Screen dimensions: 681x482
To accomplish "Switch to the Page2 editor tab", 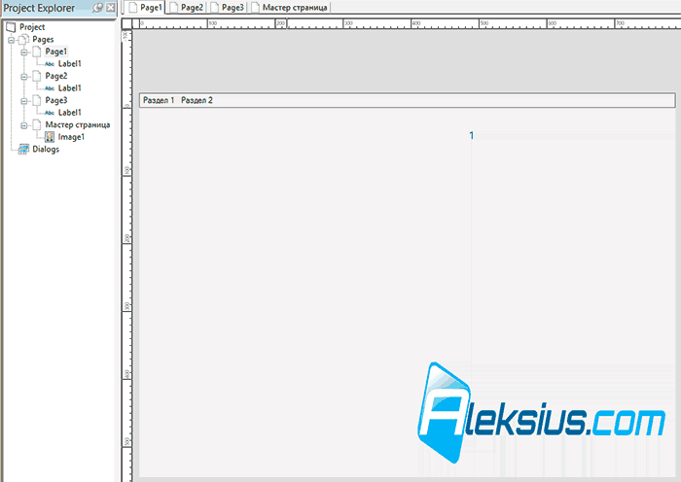I will [x=187, y=8].
